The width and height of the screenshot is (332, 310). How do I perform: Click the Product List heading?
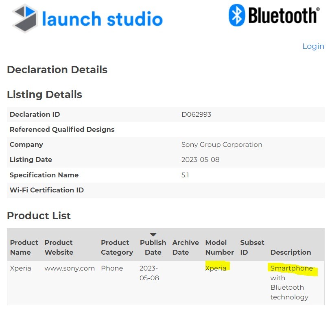click(x=39, y=216)
